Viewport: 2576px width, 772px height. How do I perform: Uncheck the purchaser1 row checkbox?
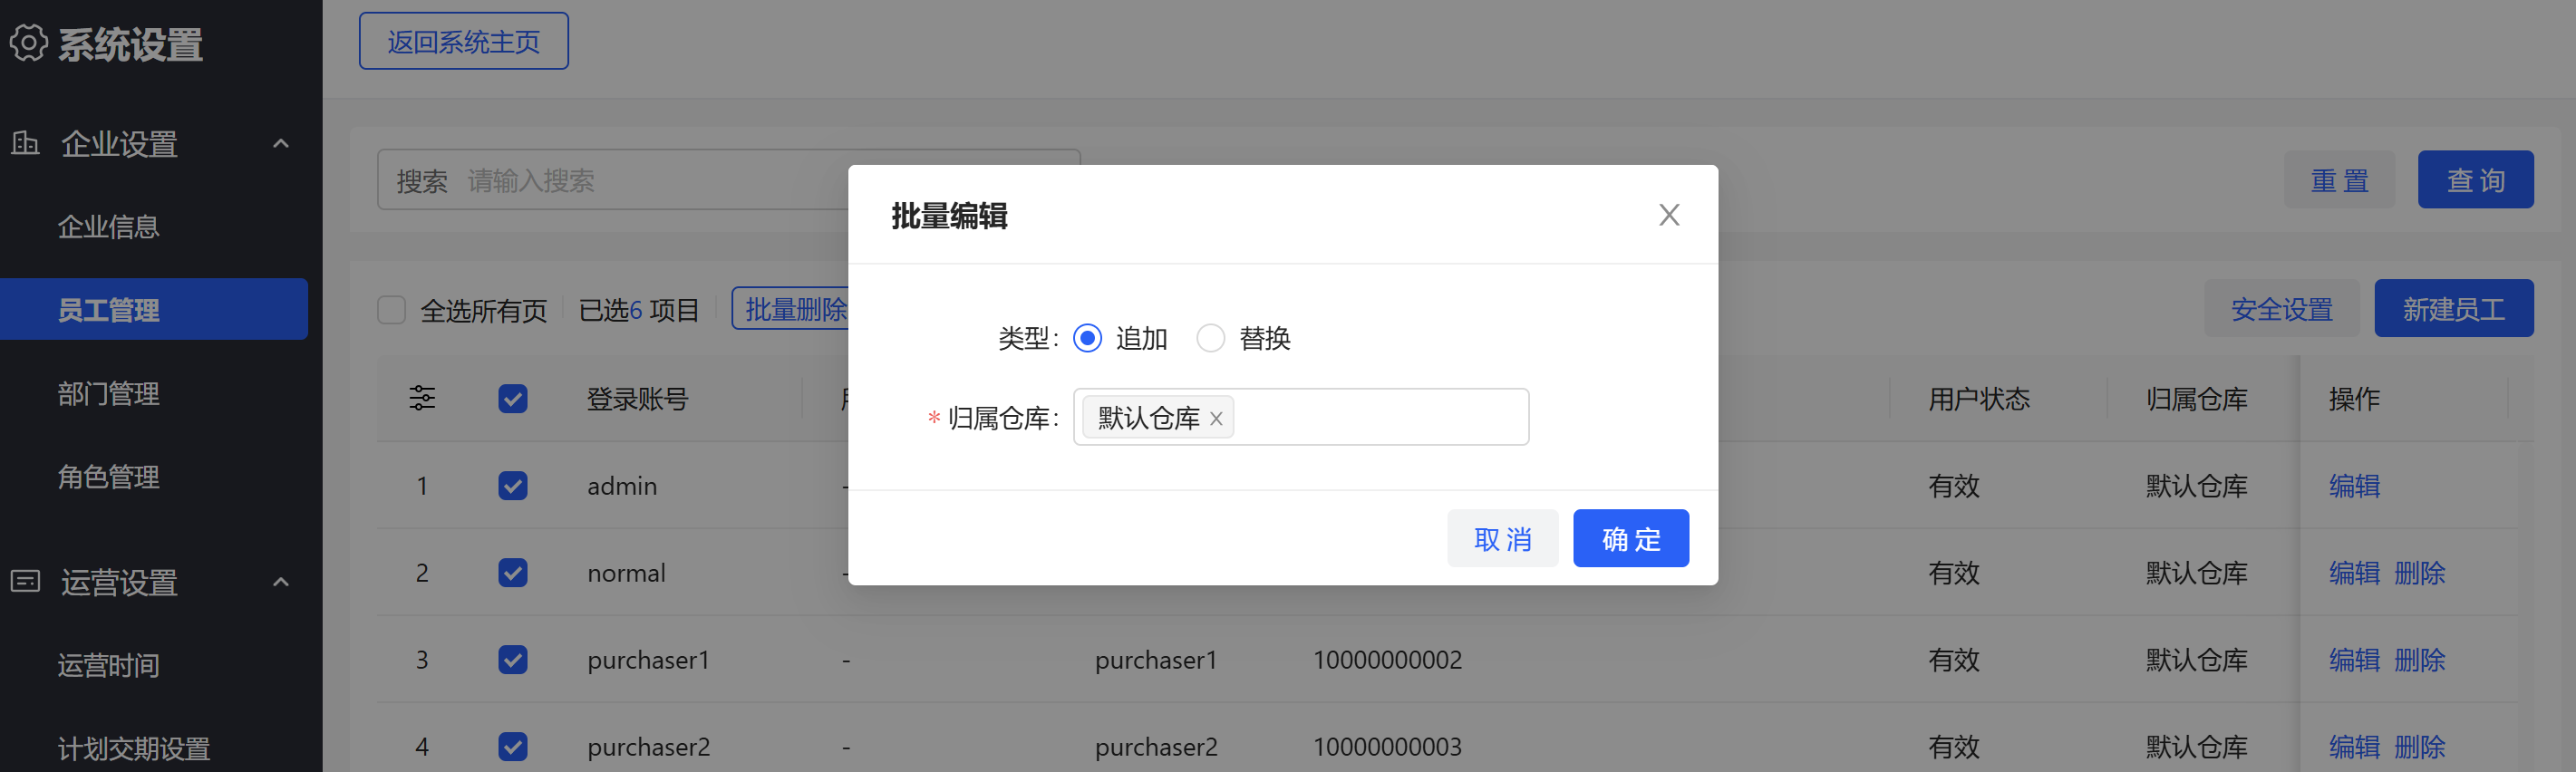[x=513, y=660]
